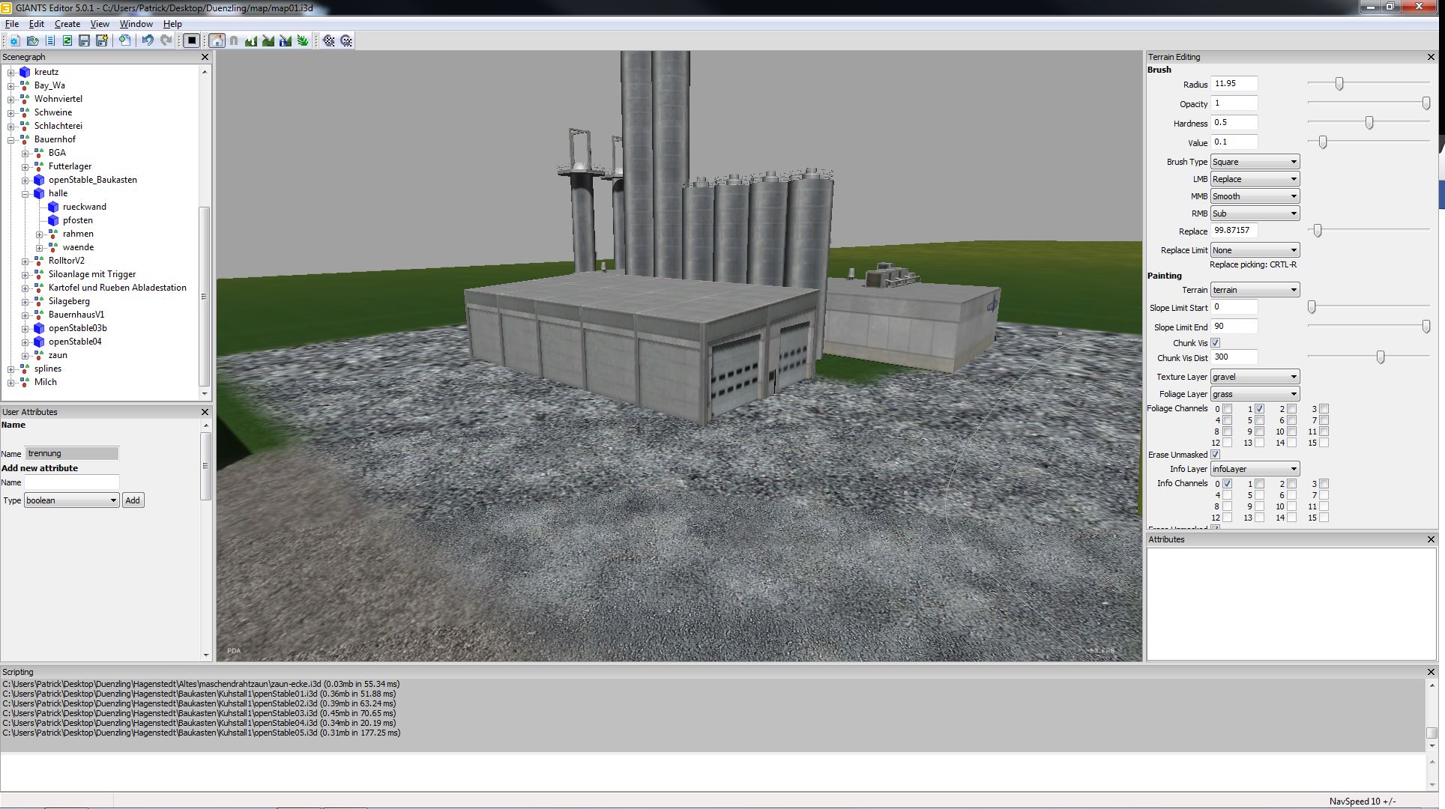The width and height of the screenshot is (1445, 809).
Task: Uncheck Info Channels checkbox 0
Action: [1228, 484]
